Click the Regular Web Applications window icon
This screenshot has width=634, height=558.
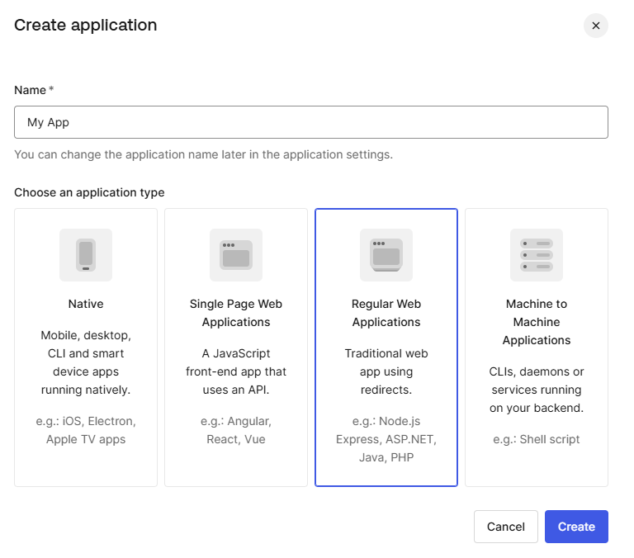point(386,254)
